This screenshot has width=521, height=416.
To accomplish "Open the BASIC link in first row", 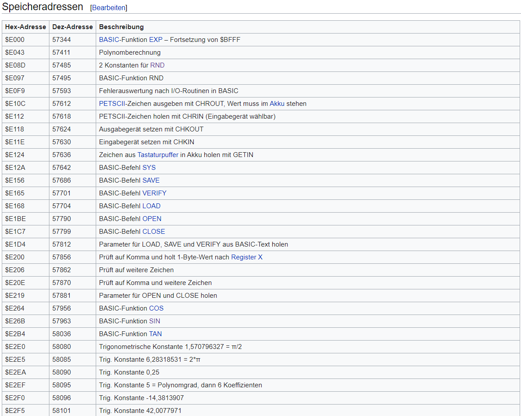I will [x=109, y=40].
